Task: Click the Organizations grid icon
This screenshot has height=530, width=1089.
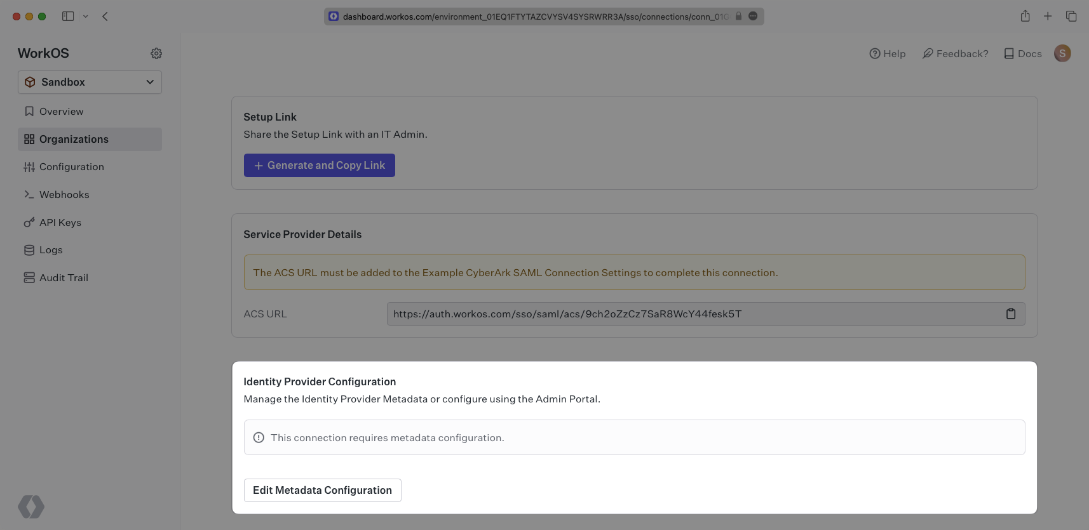Action: click(29, 139)
